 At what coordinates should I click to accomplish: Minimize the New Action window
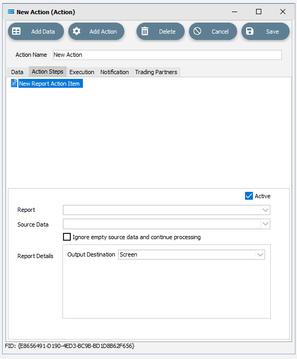click(x=235, y=12)
